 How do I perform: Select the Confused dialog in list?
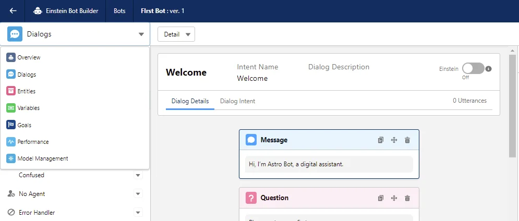31,175
